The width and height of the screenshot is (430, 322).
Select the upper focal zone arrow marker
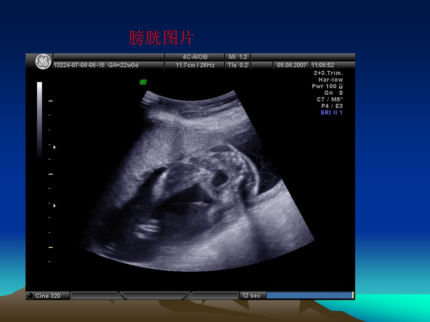click(55, 147)
